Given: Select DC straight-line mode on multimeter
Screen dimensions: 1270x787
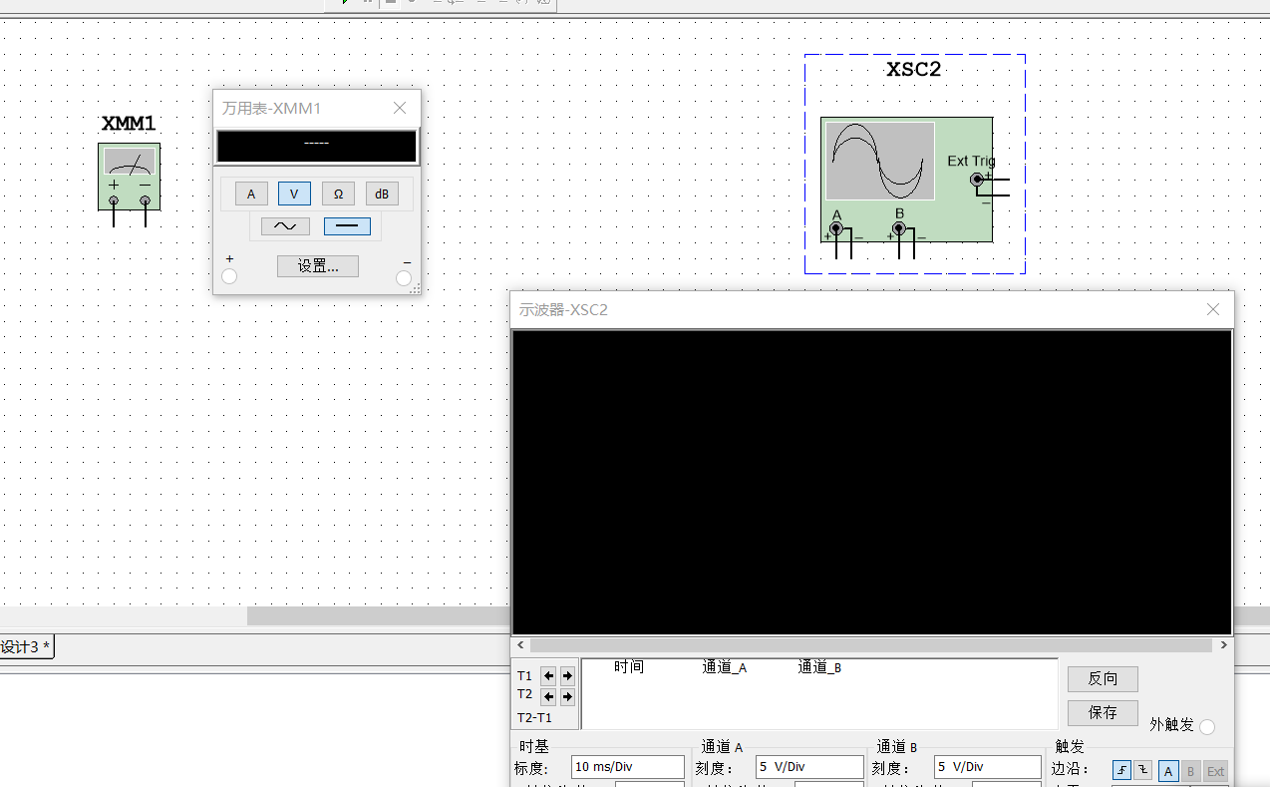Looking at the screenshot, I should (x=347, y=226).
